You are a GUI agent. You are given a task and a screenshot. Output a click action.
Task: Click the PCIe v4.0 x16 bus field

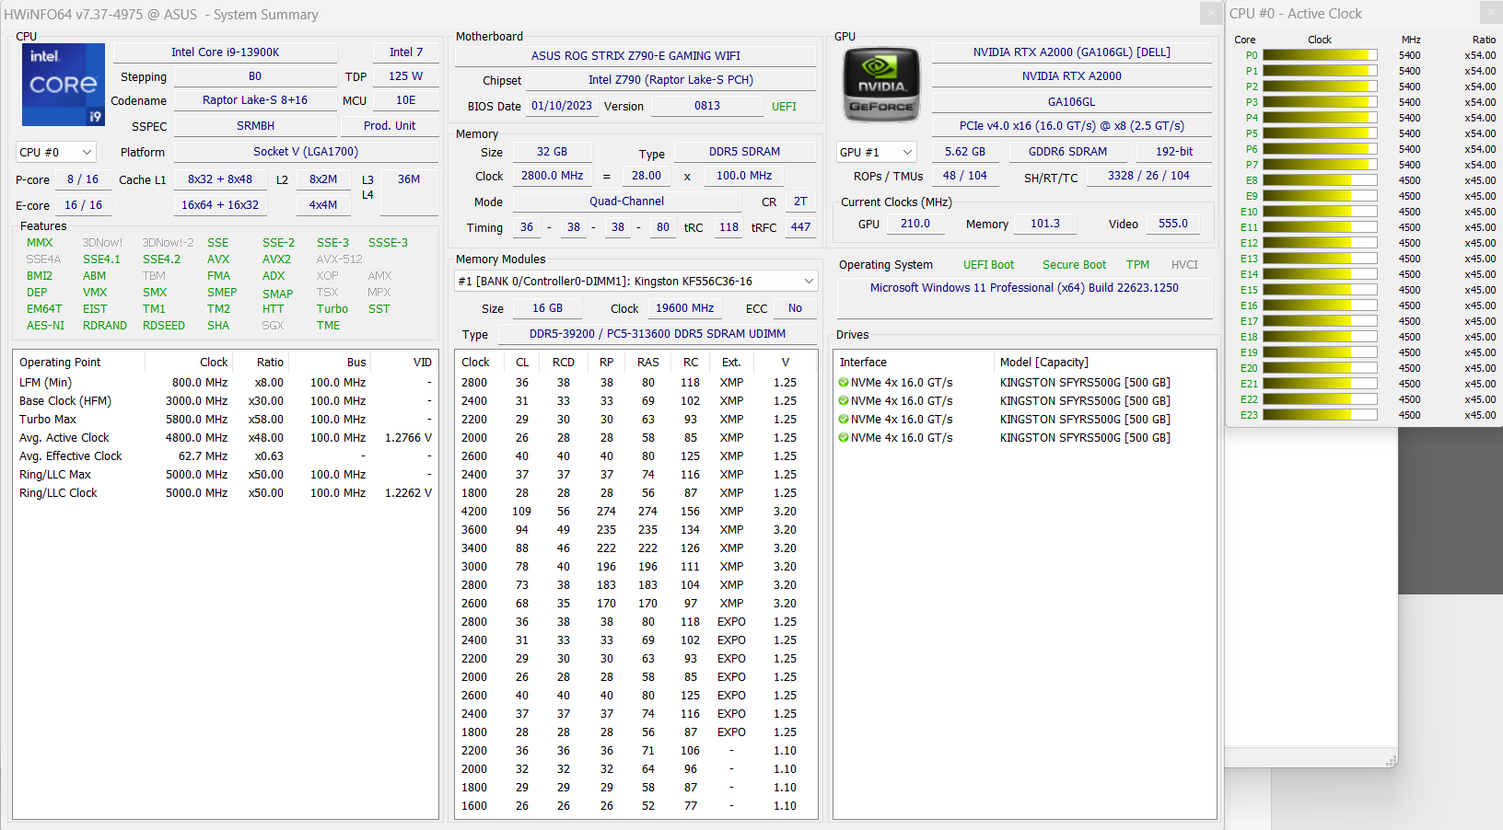1072,126
